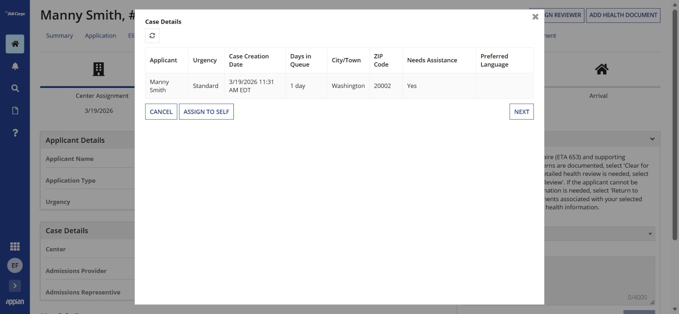The image size is (679, 314).
Task: Click the CANCEL button
Action: pos(161,112)
